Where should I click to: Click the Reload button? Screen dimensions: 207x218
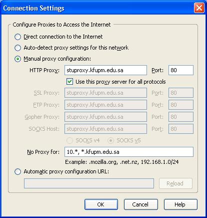[x=175, y=183]
